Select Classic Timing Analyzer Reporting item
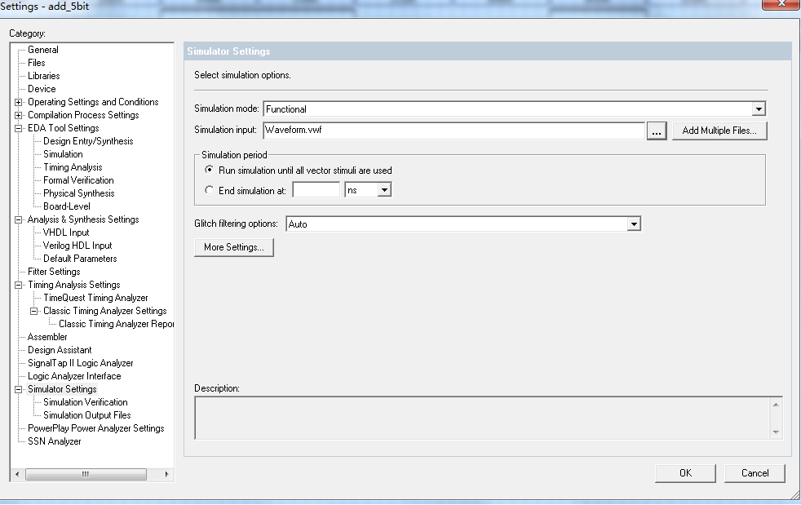 click(x=116, y=324)
